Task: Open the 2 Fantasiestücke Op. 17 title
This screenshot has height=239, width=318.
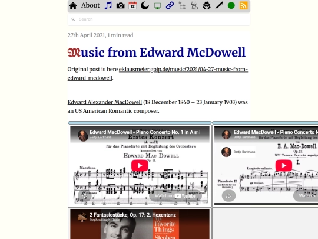Action: pos(132,215)
